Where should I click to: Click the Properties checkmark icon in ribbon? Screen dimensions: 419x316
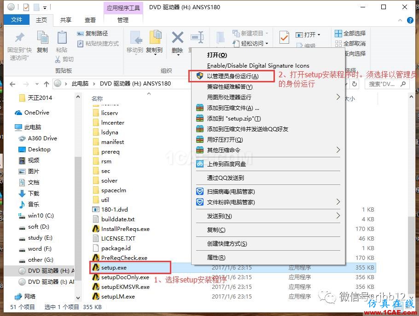pos(284,37)
